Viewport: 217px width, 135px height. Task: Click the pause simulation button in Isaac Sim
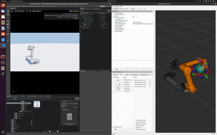(8, 31)
